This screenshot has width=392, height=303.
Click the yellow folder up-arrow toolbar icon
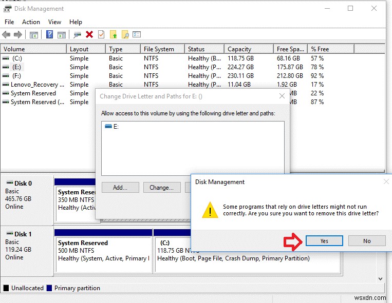[x=113, y=34]
